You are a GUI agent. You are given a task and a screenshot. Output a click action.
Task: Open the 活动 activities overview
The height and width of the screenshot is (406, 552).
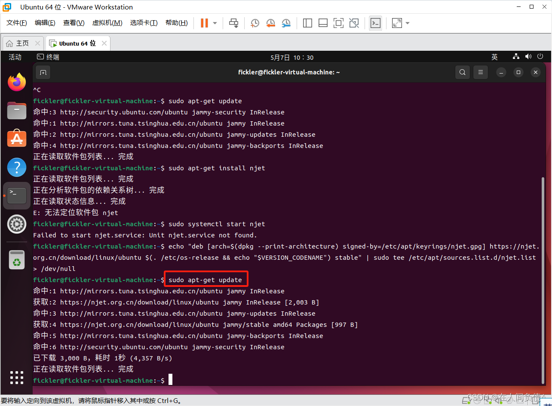click(15, 57)
